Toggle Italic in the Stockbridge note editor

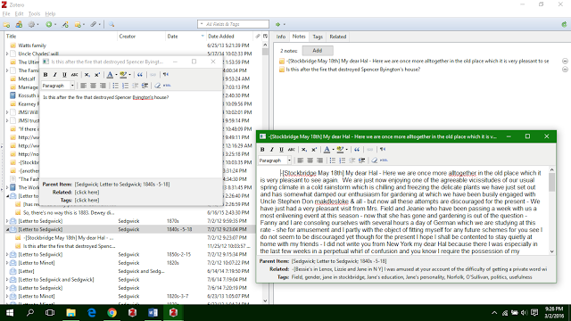click(x=271, y=149)
